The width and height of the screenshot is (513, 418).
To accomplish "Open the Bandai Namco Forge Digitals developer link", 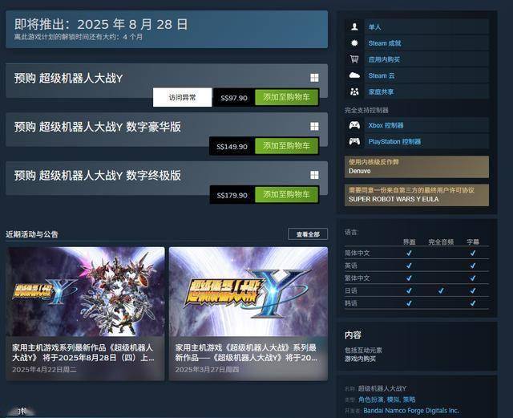I will 411,411.
